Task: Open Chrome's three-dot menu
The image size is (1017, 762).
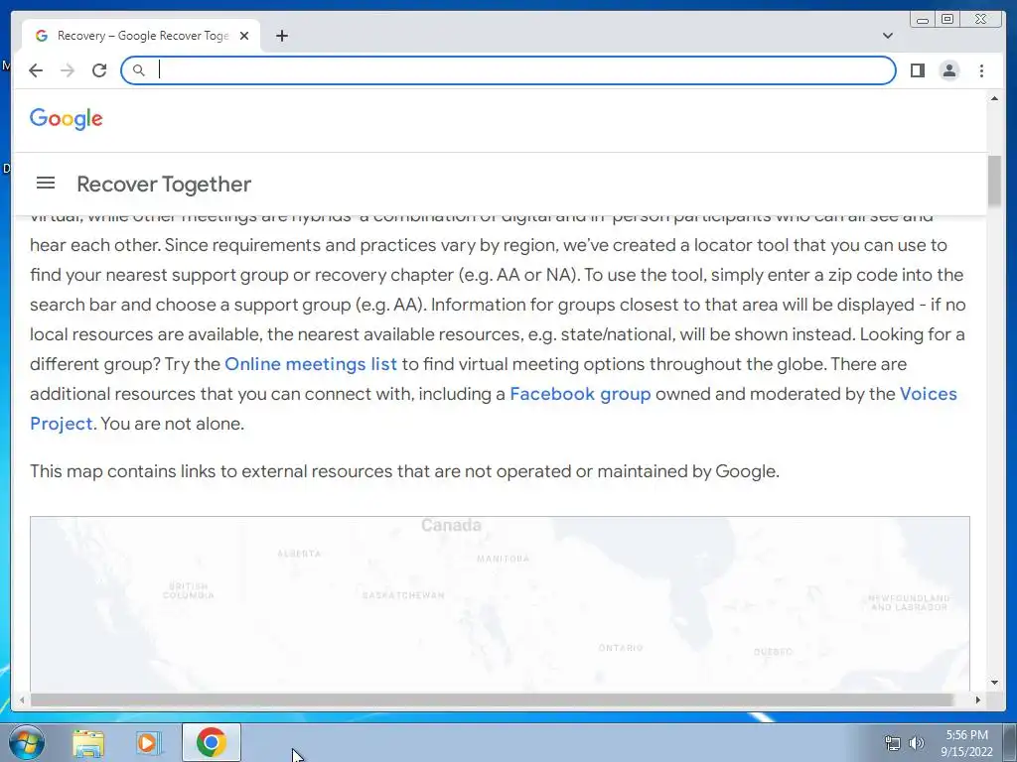Action: coord(981,70)
